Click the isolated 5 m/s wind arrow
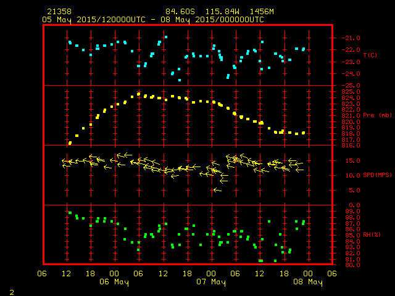Screen dimensions: 395x296 [217, 191]
